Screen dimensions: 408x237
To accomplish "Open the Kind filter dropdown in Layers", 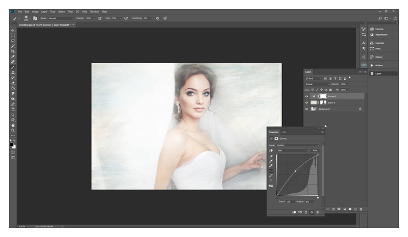I will tap(313, 79).
